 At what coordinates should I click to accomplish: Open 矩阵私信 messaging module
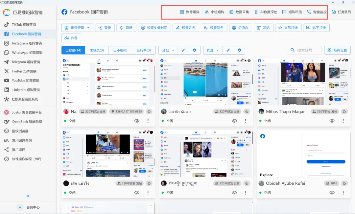(295, 12)
